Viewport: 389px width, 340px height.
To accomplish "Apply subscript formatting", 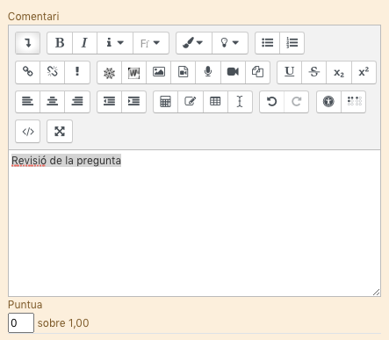I will click(339, 72).
